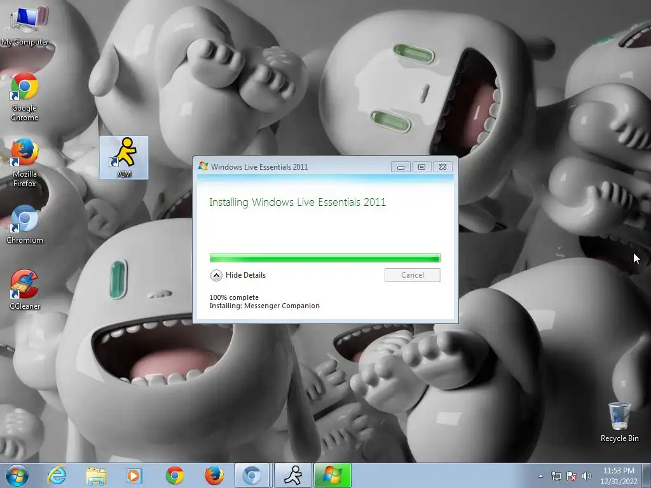This screenshot has width=651, height=488.
Task: Select the Mozilla Firefox desktop shortcut
Action: (25, 163)
